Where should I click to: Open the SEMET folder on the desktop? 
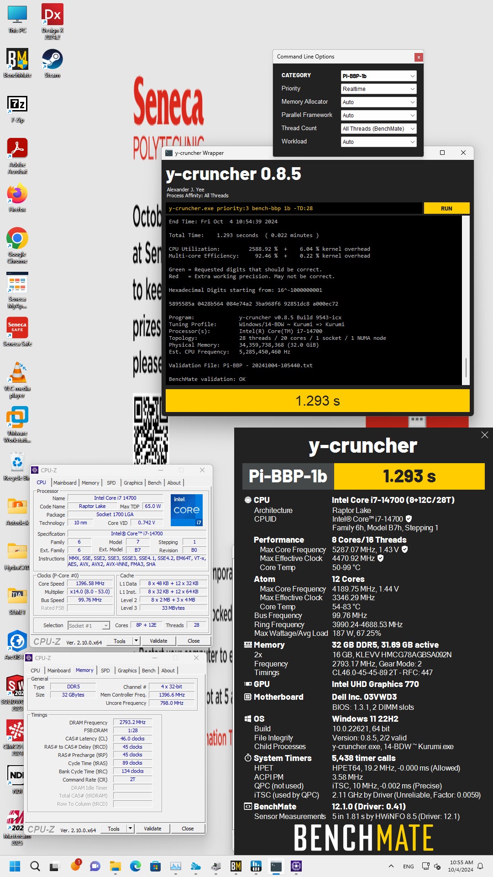17,601
